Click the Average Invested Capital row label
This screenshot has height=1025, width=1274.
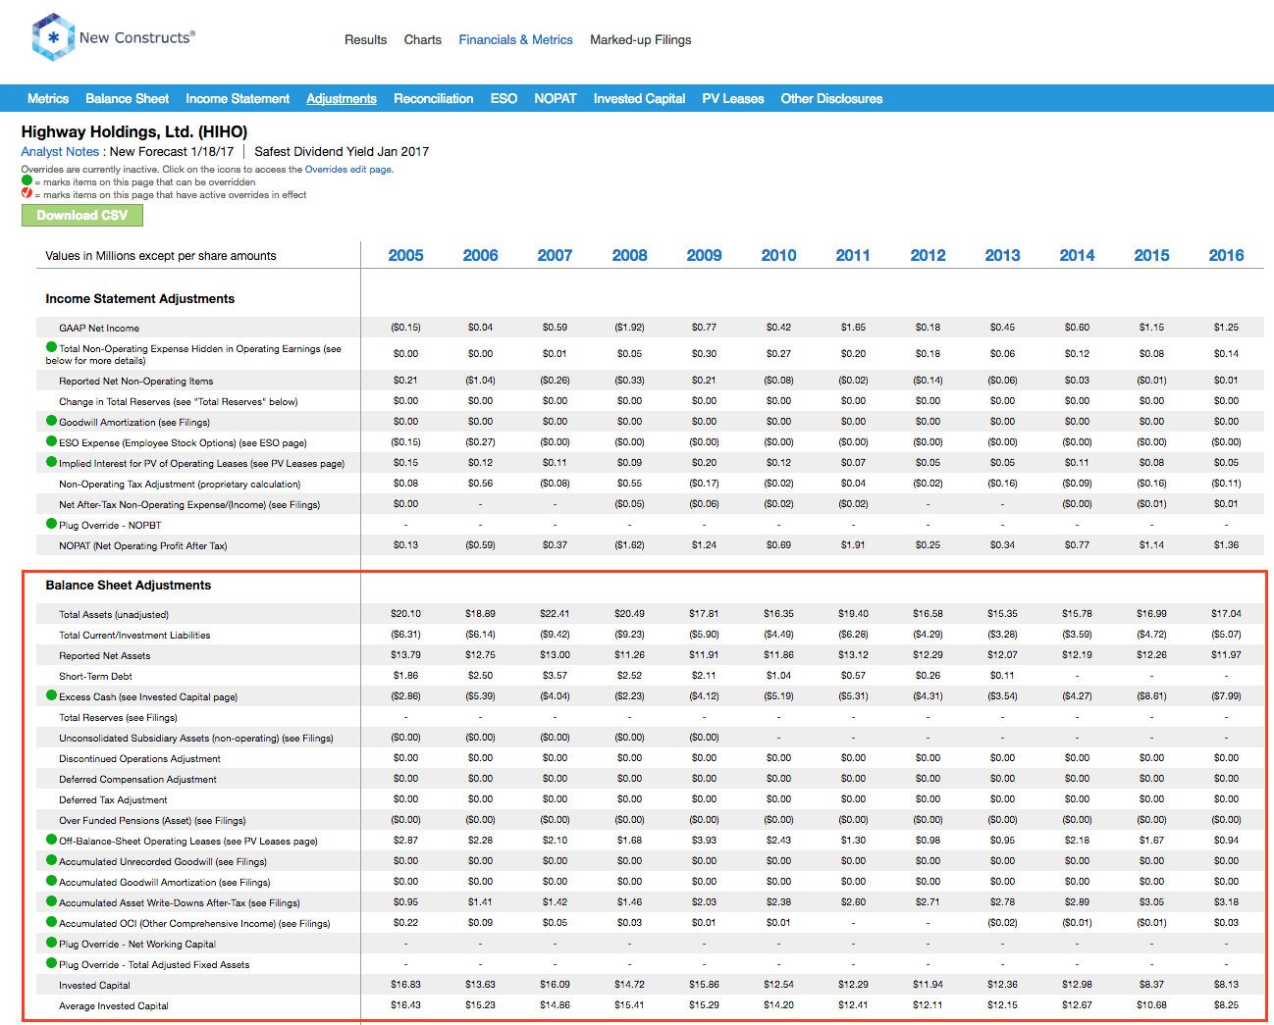click(x=114, y=1005)
